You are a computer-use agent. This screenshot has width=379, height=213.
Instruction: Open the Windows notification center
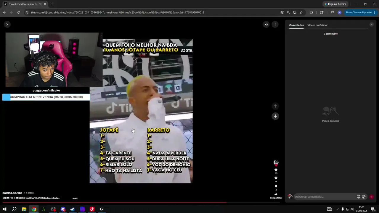[x=373, y=209]
